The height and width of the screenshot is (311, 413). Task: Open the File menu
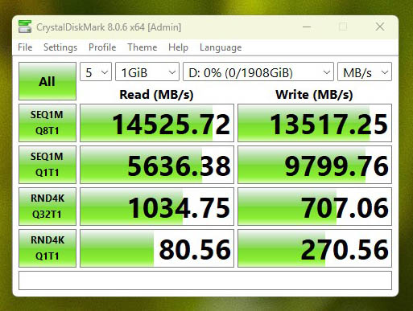(x=25, y=47)
